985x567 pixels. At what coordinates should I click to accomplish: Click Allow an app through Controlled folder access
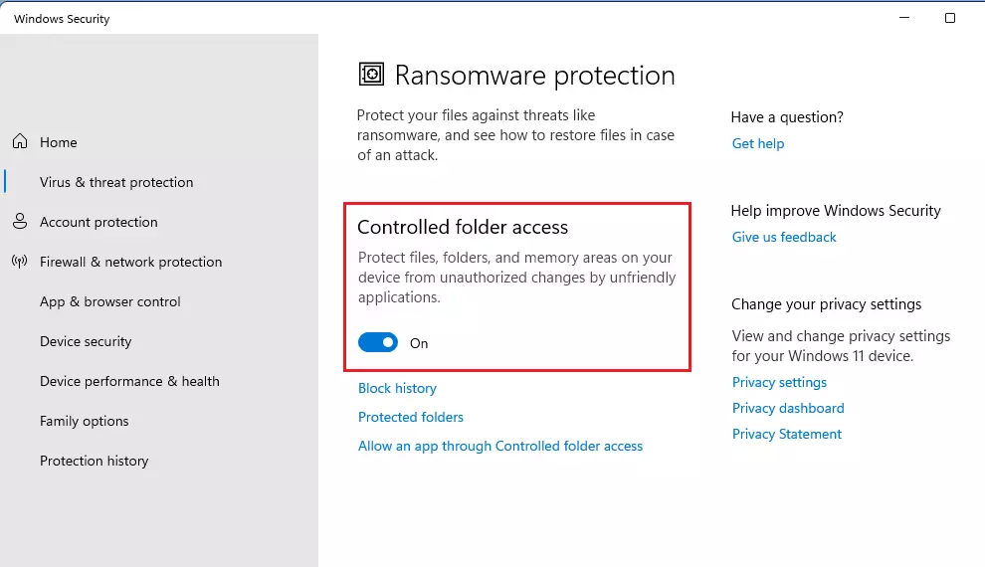coord(500,446)
